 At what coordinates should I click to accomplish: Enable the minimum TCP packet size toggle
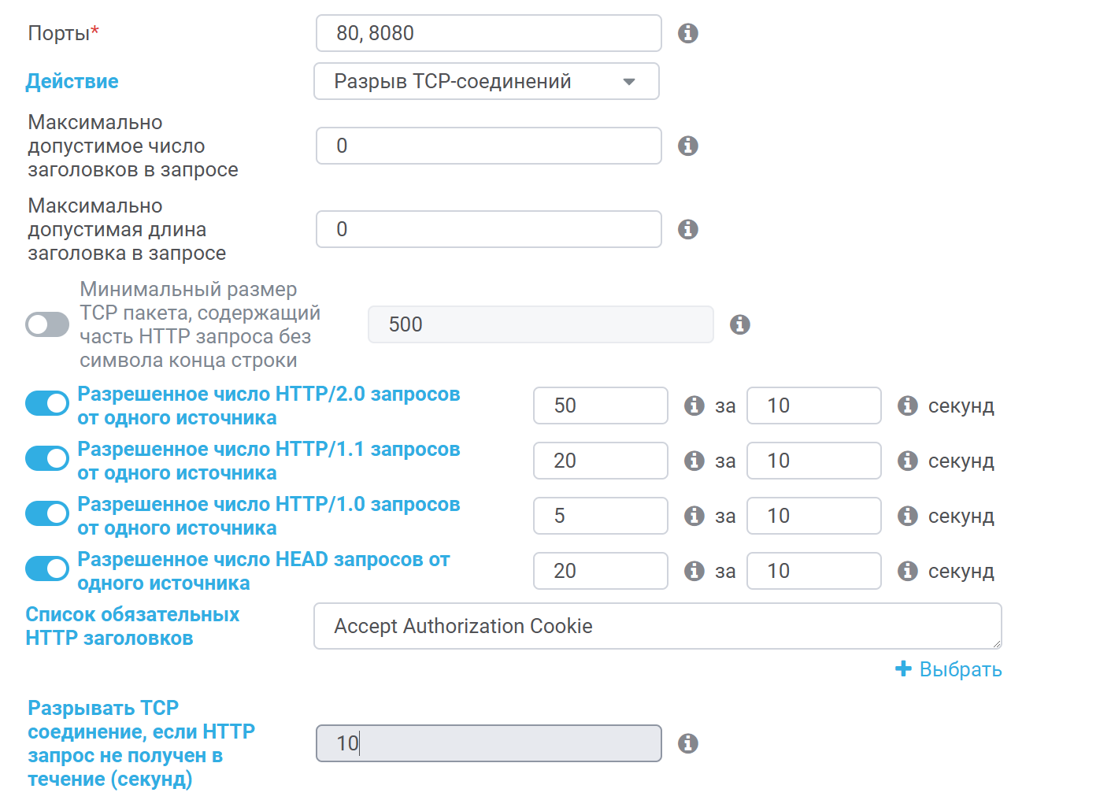[47, 324]
